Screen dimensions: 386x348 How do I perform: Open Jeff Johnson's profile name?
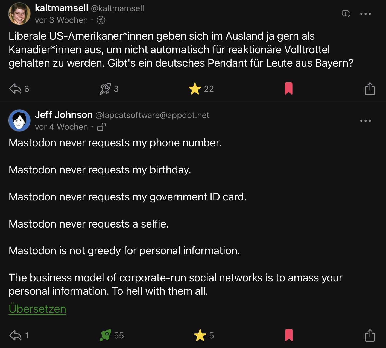pyautogui.click(x=64, y=115)
